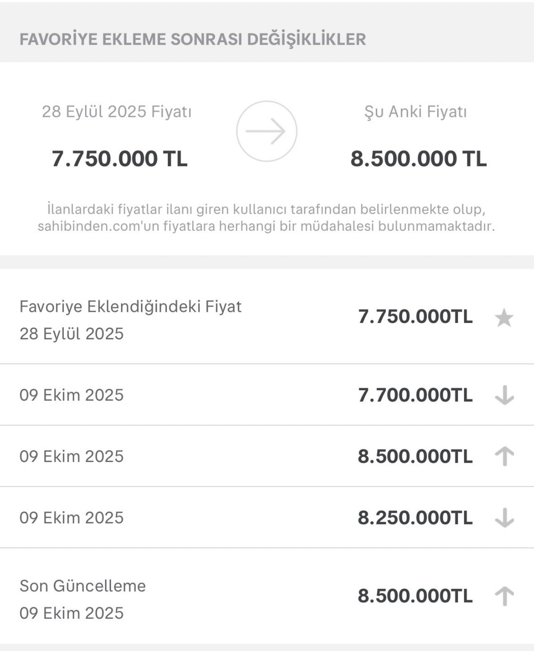Image resolution: width=534 pixels, height=651 pixels.
Task: Select the "Son Güncelleme" label
Action: 83,586
